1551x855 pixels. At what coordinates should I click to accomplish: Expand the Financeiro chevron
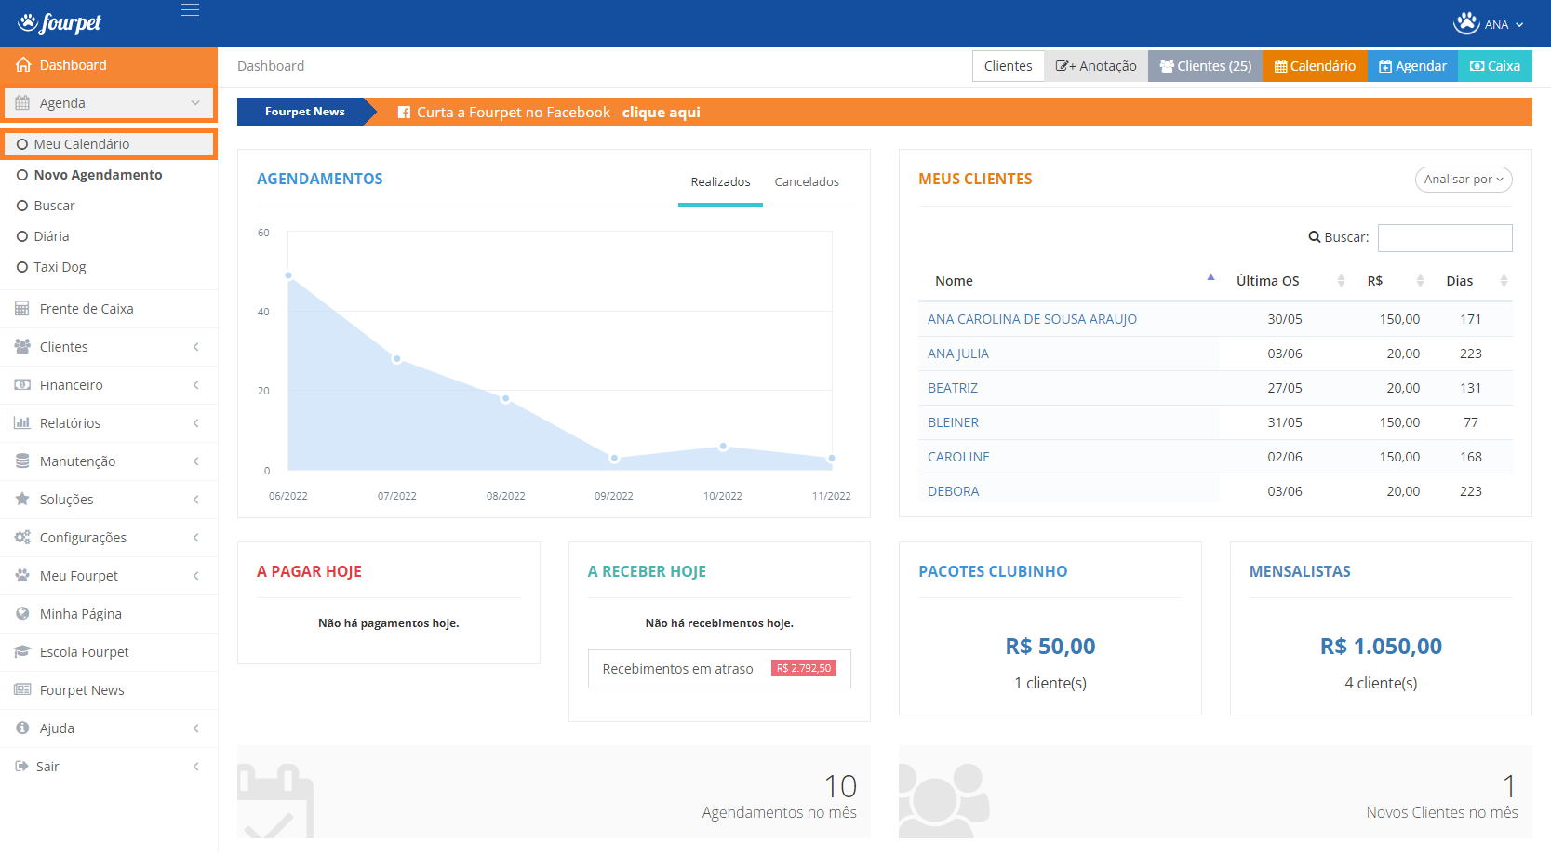tap(196, 385)
